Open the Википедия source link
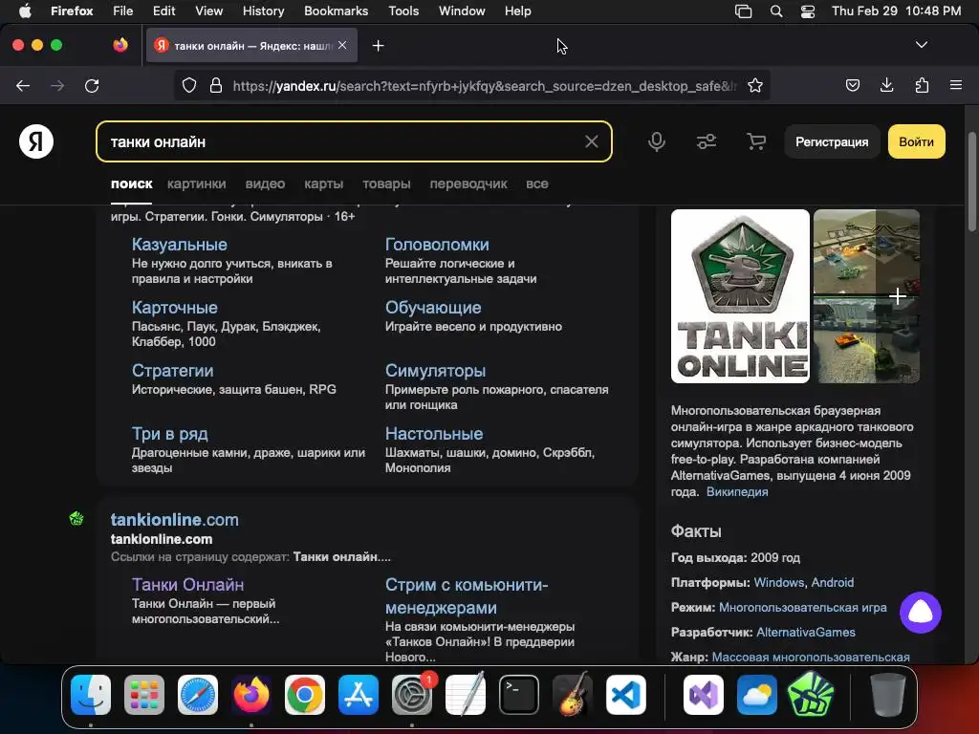979x734 pixels. click(x=737, y=492)
